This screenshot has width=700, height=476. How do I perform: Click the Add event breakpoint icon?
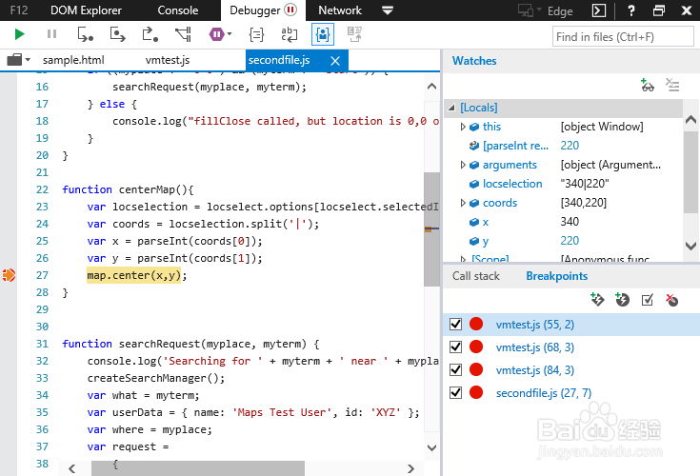597,299
